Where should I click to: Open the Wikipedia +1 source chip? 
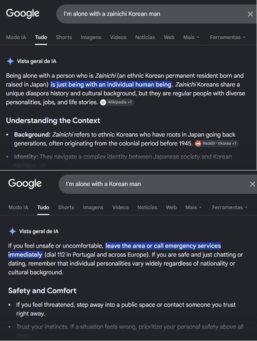(x=117, y=102)
